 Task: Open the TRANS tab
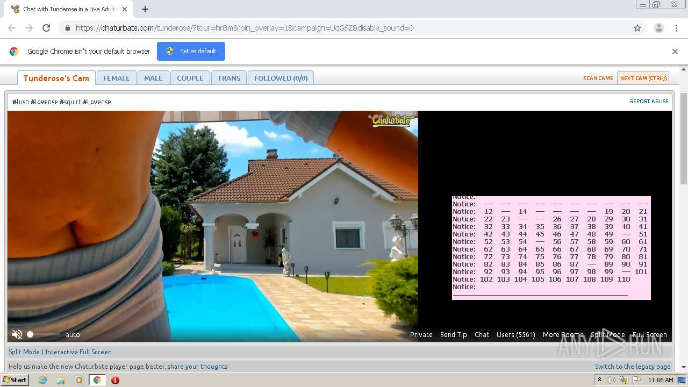tap(229, 78)
